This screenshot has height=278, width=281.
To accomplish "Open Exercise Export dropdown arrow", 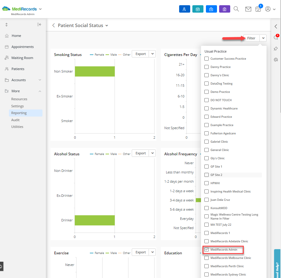I will tap(152, 252).
